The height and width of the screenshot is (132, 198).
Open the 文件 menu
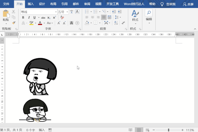point(6,4)
